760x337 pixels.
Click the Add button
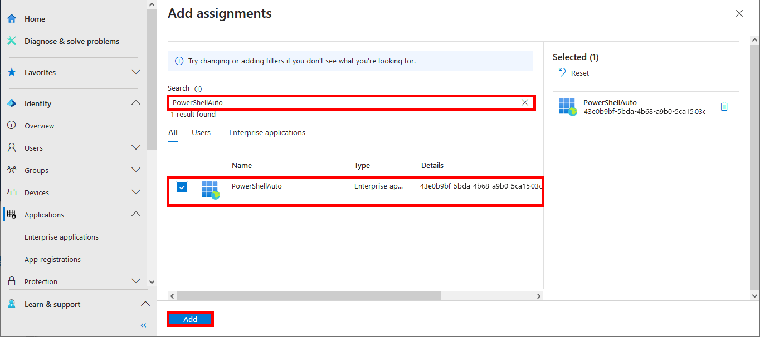tap(190, 319)
